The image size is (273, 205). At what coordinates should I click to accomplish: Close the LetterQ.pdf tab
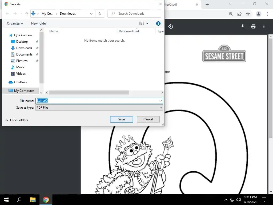tap(197, 5)
